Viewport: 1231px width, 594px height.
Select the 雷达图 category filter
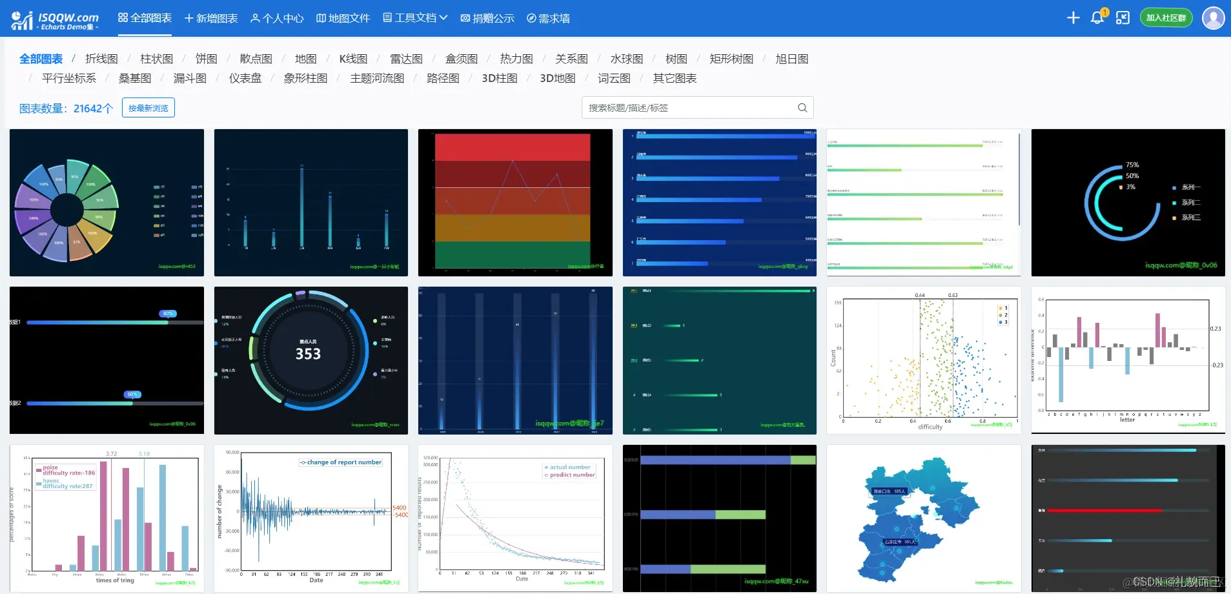tap(405, 59)
